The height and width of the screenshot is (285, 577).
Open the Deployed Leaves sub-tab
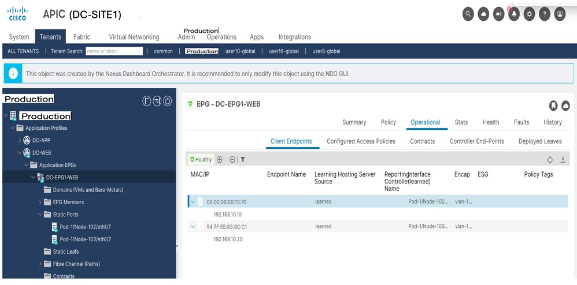pyautogui.click(x=540, y=141)
